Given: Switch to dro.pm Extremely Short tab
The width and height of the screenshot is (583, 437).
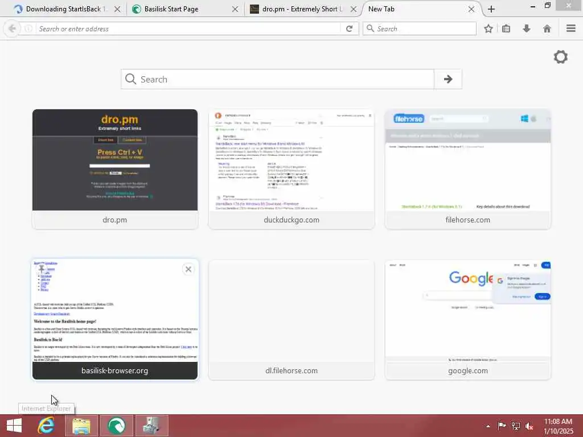Looking at the screenshot, I should coord(299,9).
